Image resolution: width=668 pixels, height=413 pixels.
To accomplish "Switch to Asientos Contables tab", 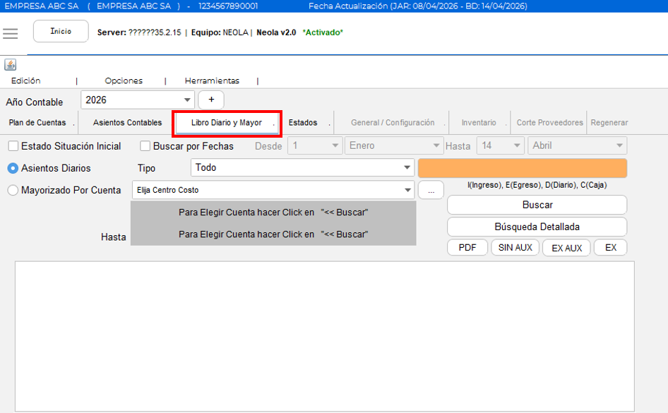I will (127, 123).
